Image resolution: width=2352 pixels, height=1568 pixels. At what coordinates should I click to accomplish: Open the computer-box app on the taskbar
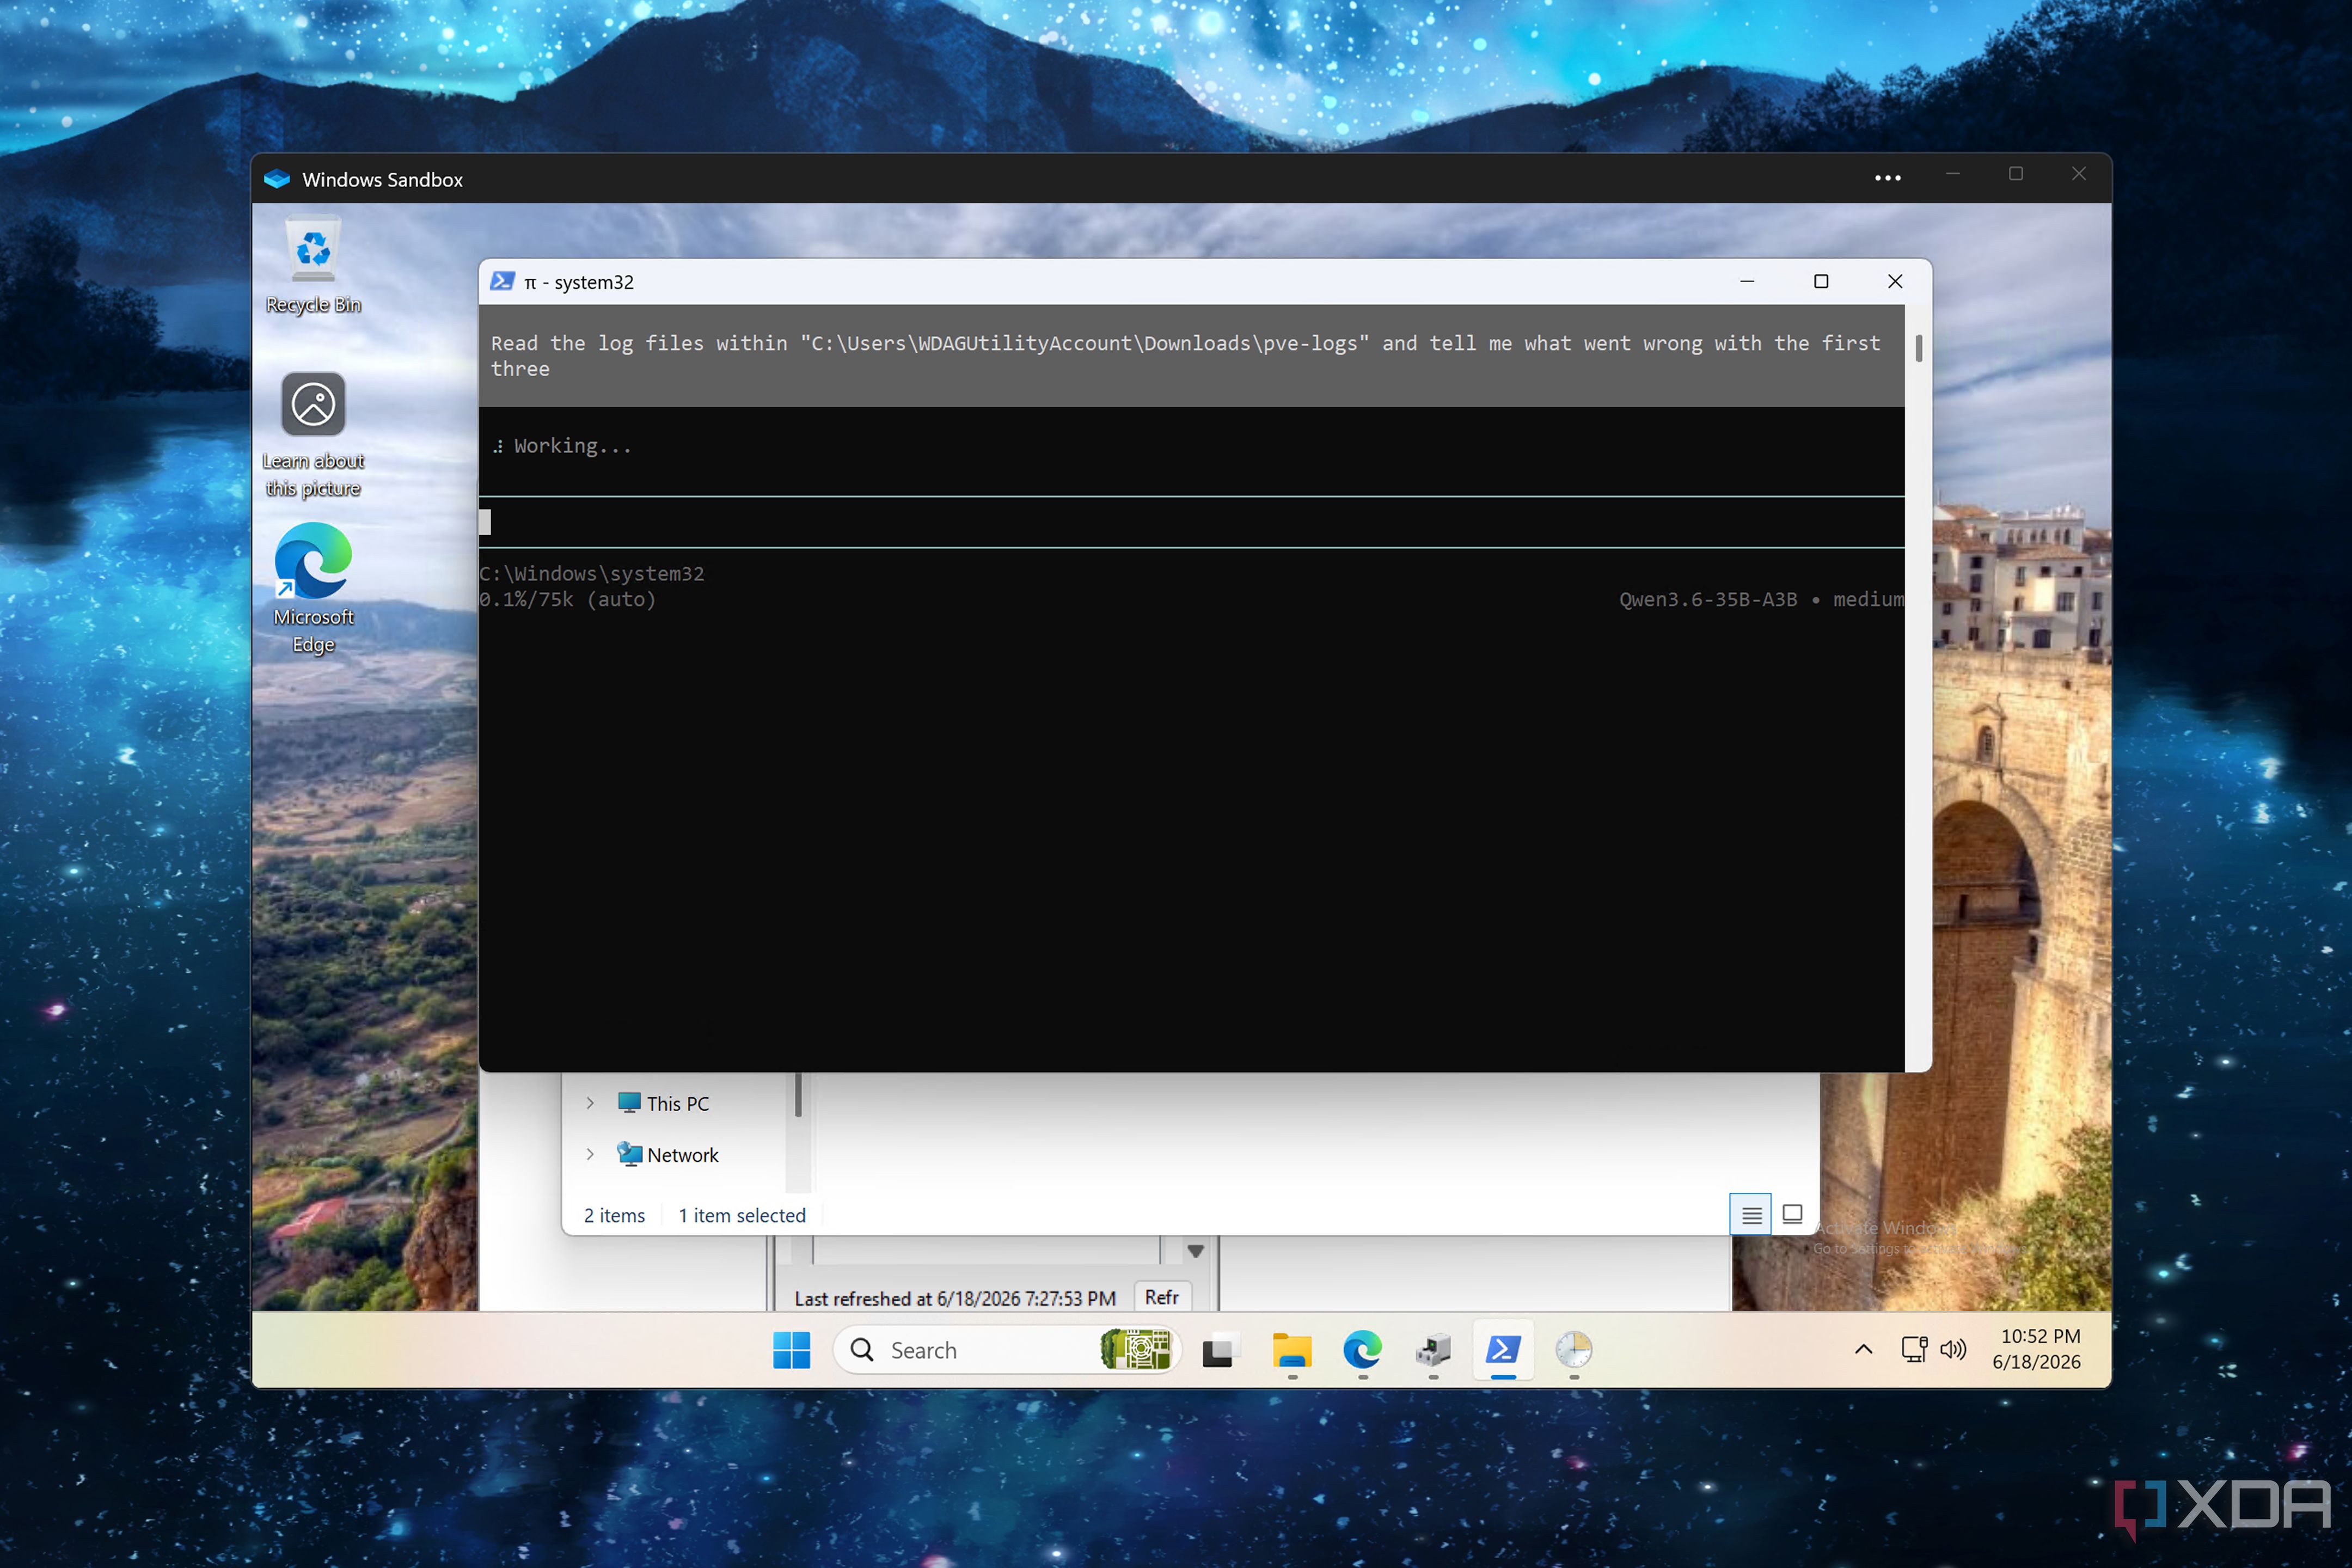1433,1350
